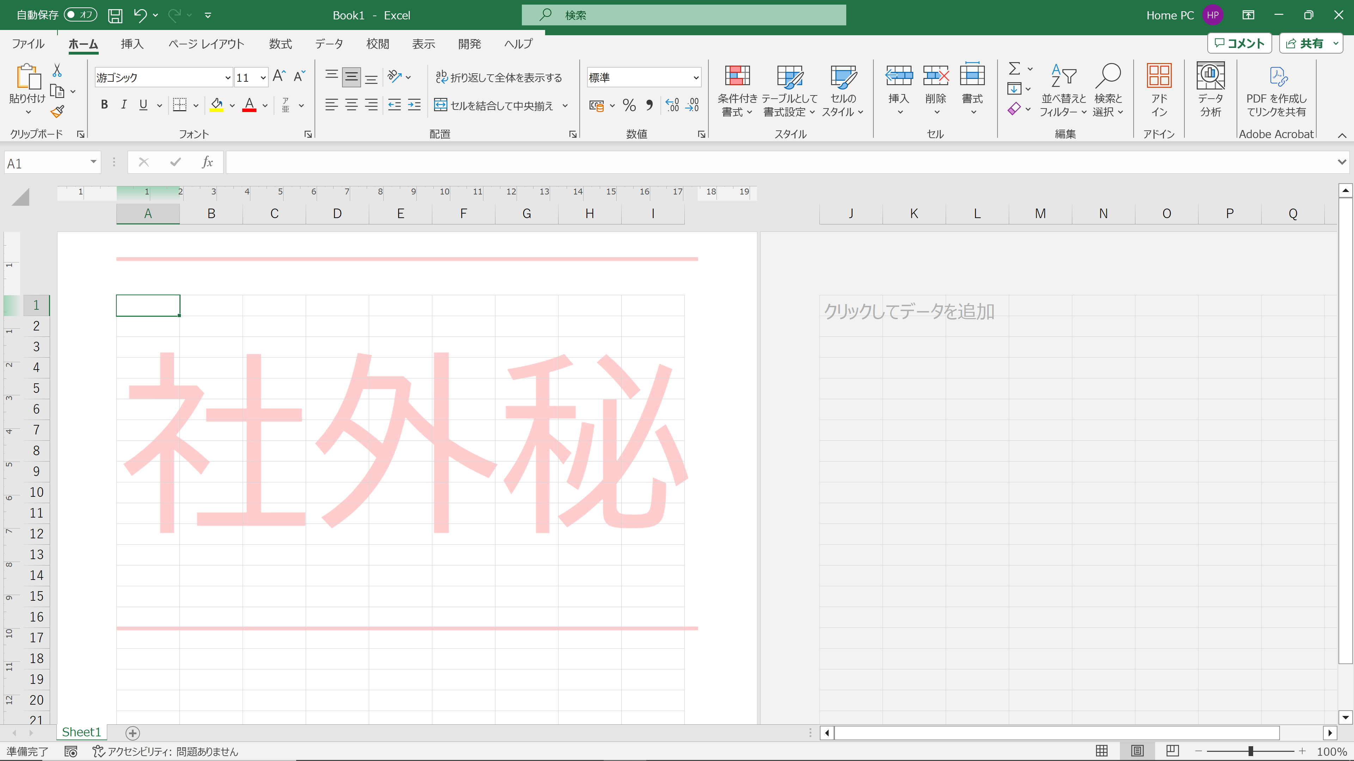Screen dimensions: 1354x761
Task: Click the Select All corner triangle
Action: [20, 197]
